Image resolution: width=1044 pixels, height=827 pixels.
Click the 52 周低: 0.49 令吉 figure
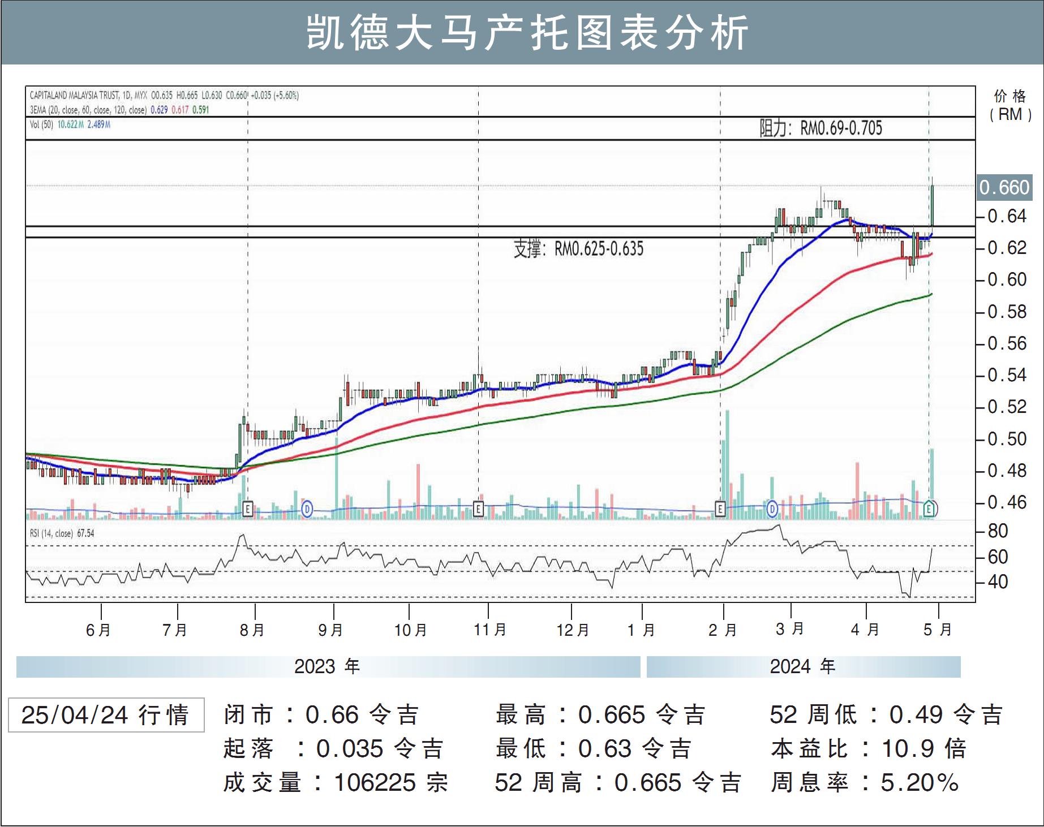tap(887, 715)
